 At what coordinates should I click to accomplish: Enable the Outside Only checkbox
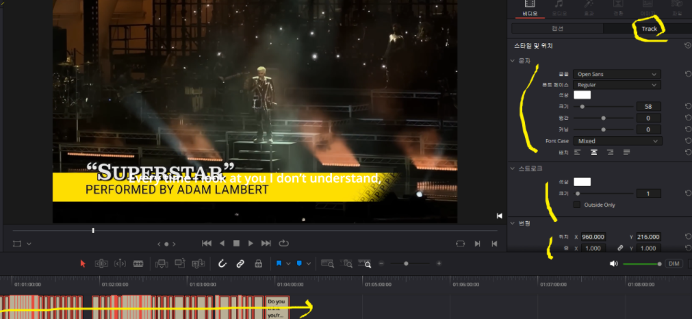coord(576,205)
